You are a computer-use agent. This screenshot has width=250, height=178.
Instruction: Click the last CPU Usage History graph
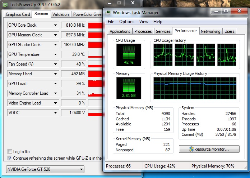227,55
